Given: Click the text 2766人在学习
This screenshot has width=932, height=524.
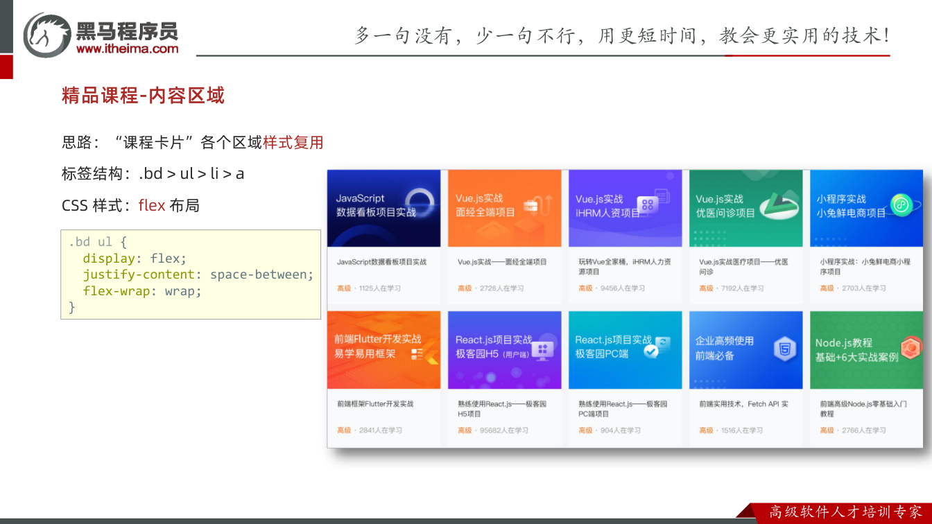Looking at the screenshot, I should [x=864, y=430].
